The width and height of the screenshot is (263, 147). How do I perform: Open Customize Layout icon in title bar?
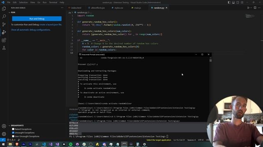point(242,2)
